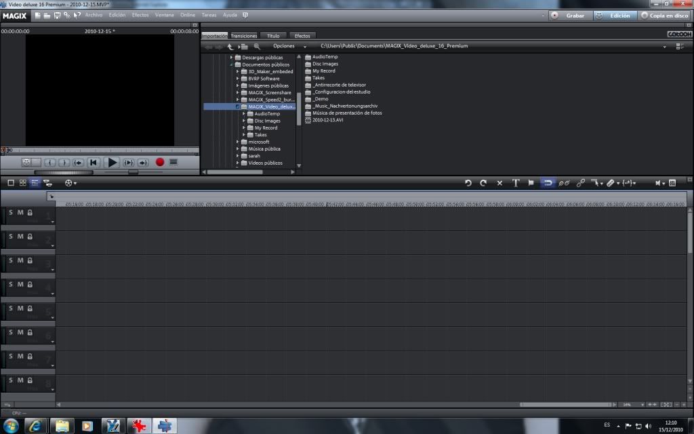Click the timeline horizontal scrollbar
Viewport: 694px width, 434px height.
point(565,404)
